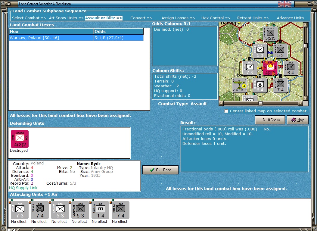This screenshot has width=317, height=231.
Task: Click the Total shifts (net): -2 line
Action: click(175, 76)
